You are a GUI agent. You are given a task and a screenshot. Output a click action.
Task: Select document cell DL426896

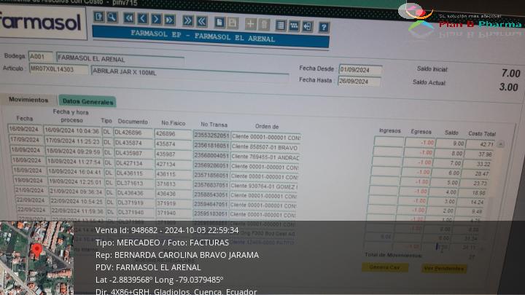coord(133,133)
